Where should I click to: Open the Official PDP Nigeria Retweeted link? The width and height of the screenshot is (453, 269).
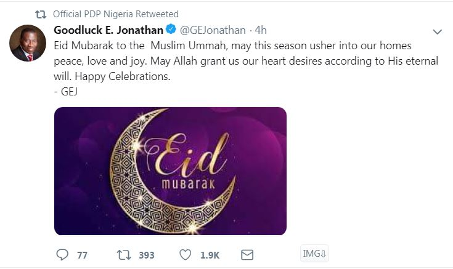(x=116, y=14)
